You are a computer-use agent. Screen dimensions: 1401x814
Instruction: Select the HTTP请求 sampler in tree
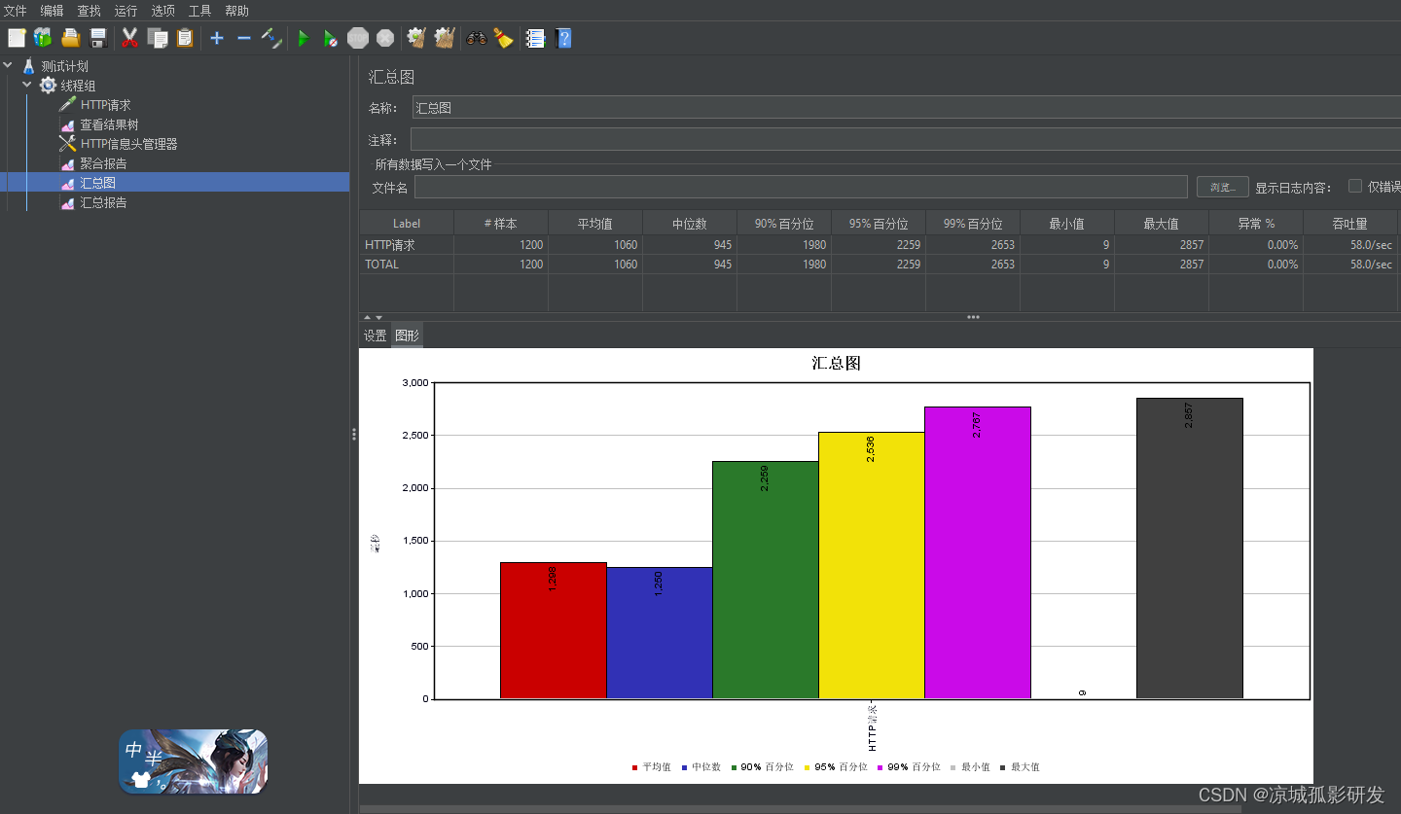[105, 105]
